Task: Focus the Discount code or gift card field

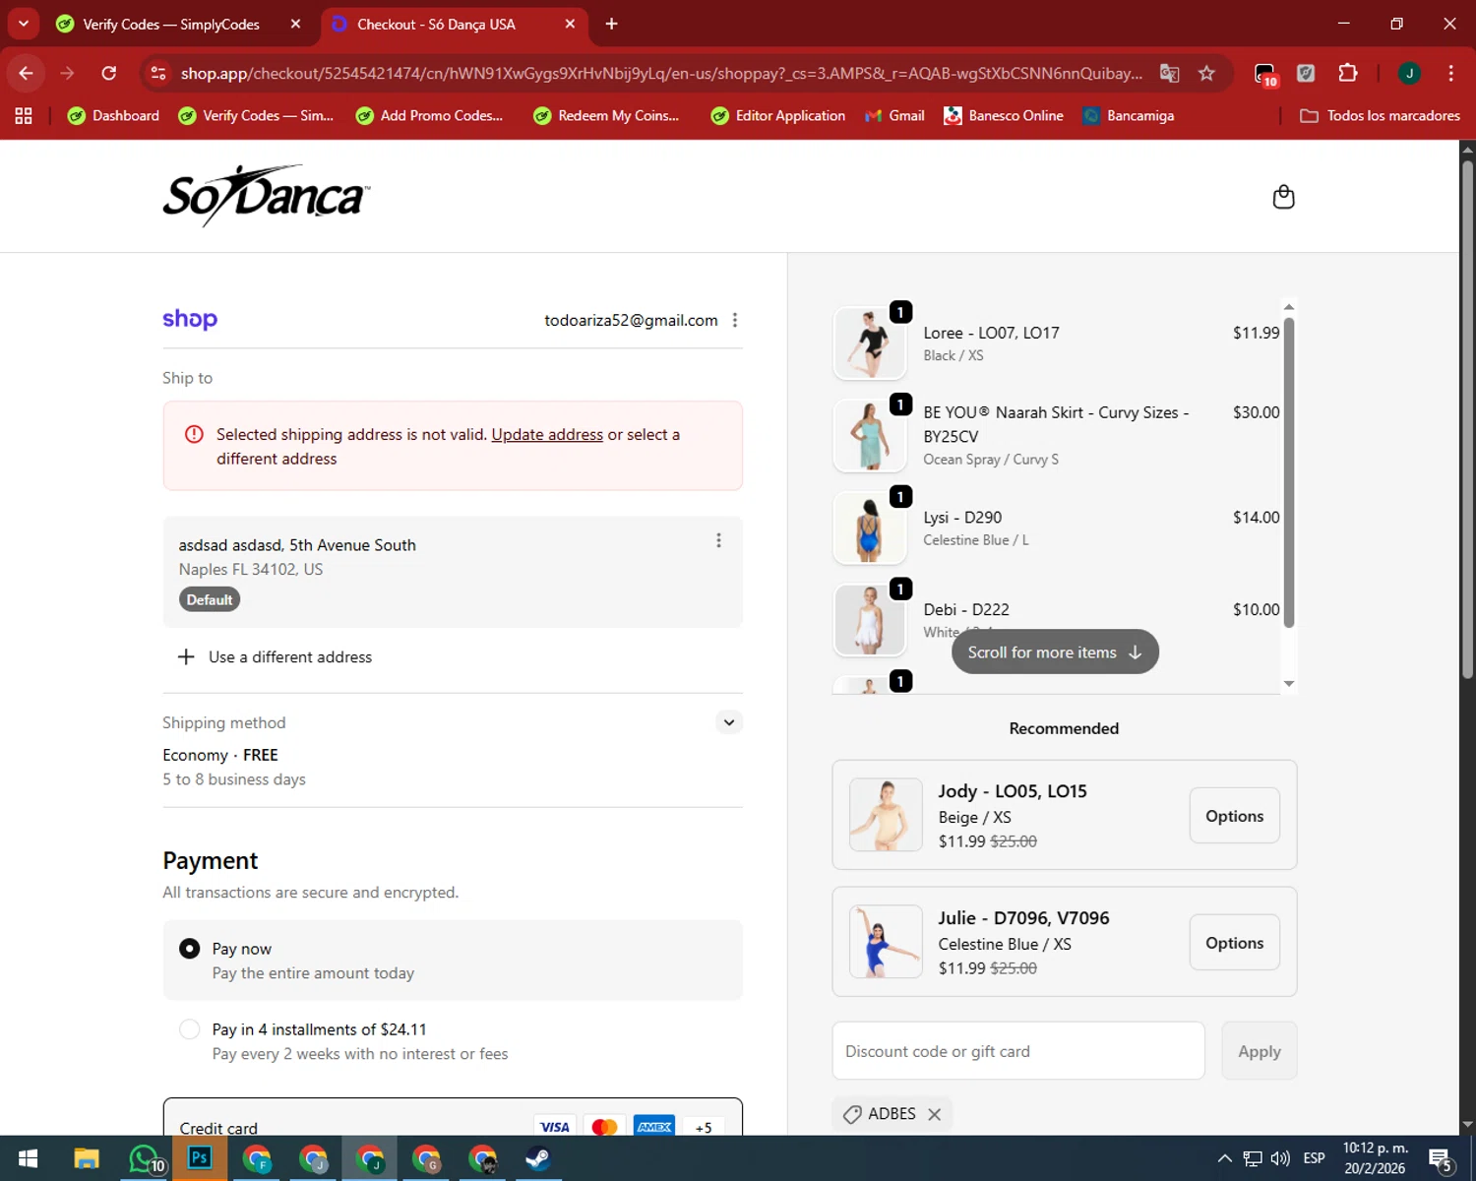Action: point(1018,1051)
